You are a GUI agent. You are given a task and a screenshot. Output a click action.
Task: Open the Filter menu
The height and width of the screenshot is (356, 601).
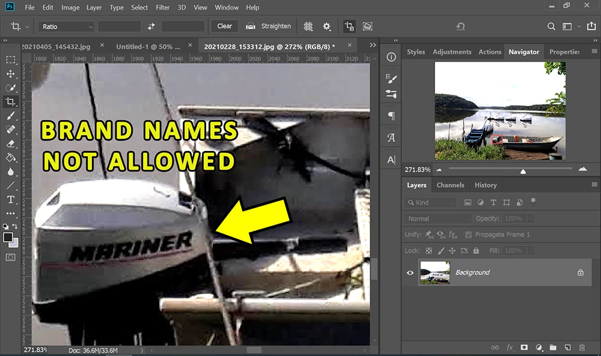(162, 7)
